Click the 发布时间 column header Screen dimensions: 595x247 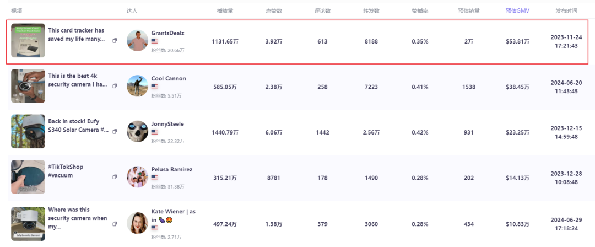[x=566, y=10]
